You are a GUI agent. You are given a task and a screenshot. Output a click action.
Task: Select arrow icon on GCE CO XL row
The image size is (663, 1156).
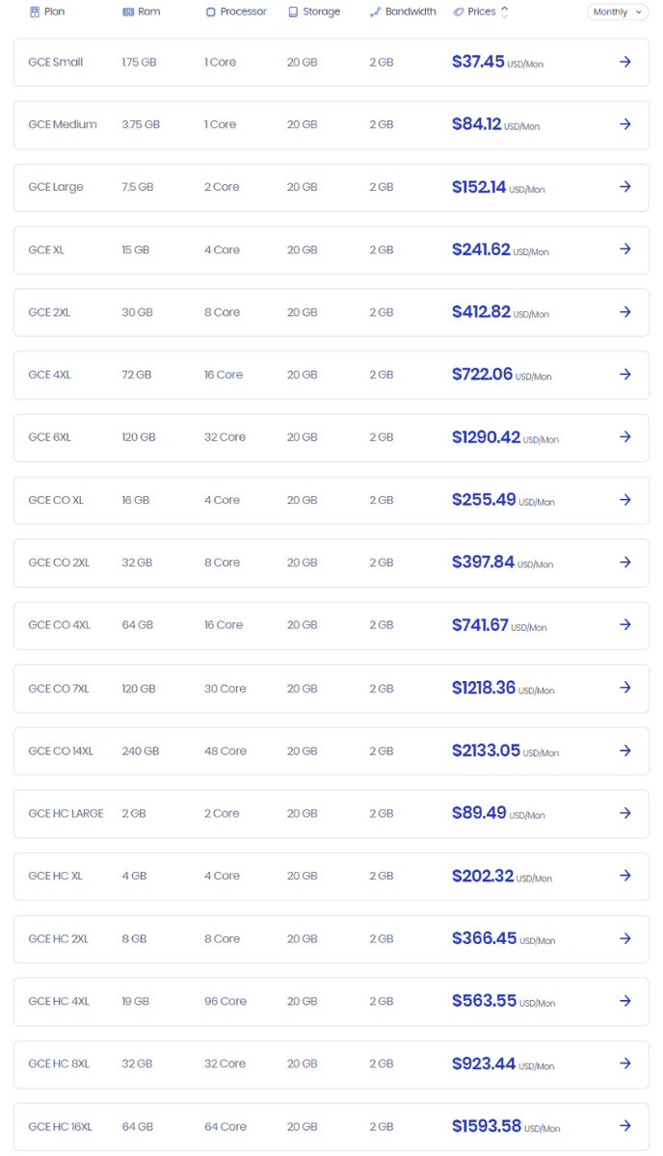tap(625, 500)
